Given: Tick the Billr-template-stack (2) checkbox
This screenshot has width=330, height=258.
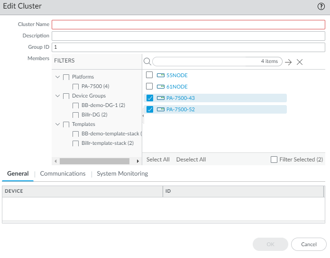Looking at the screenshot, I should click(75, 143).
